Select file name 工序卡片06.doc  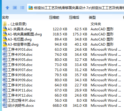pyautogui.click(x=20, y=65)
